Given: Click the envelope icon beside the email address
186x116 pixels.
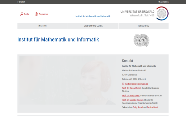Looking at the screenshot, I should coord(123,84).
